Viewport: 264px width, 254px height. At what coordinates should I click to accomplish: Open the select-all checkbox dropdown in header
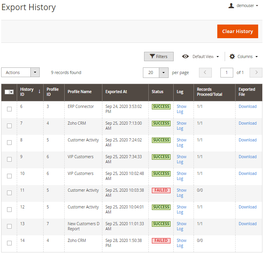click(12, 92)
